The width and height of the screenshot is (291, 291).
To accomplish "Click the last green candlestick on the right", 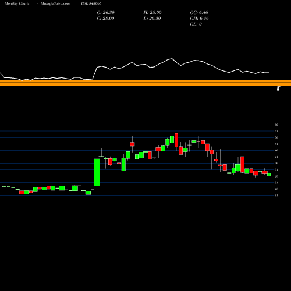I will [x=269, y=175].
